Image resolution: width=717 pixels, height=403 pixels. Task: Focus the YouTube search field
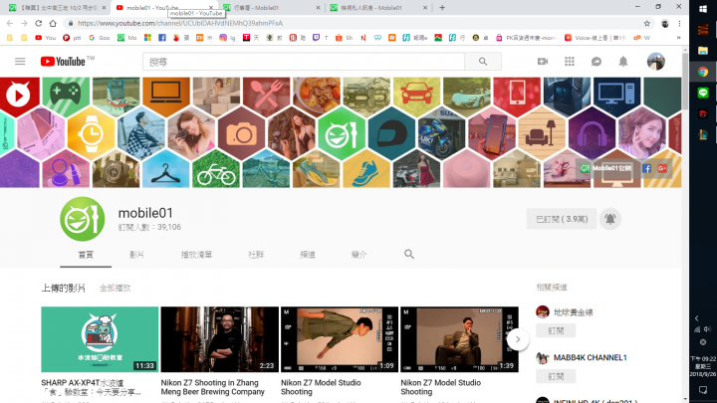point(304,62)
